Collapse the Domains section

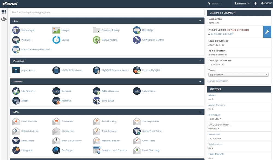point(200,82)
